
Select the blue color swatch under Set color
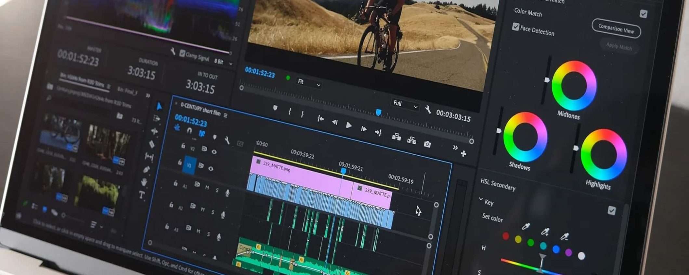click(x=556, y=249)
